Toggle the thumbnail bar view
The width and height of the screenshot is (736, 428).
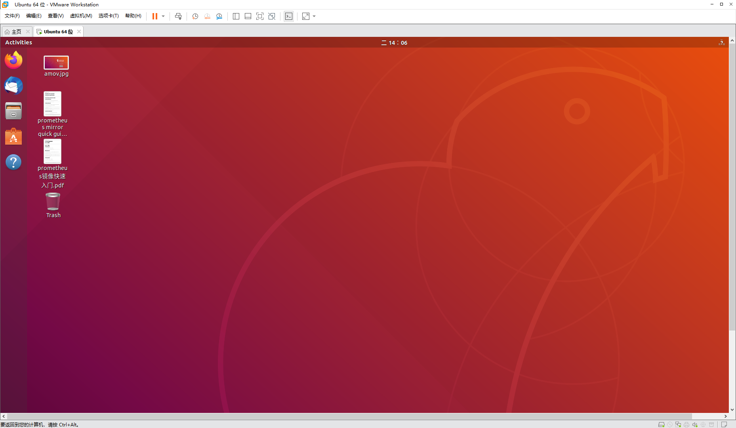[x=248, y=16]
